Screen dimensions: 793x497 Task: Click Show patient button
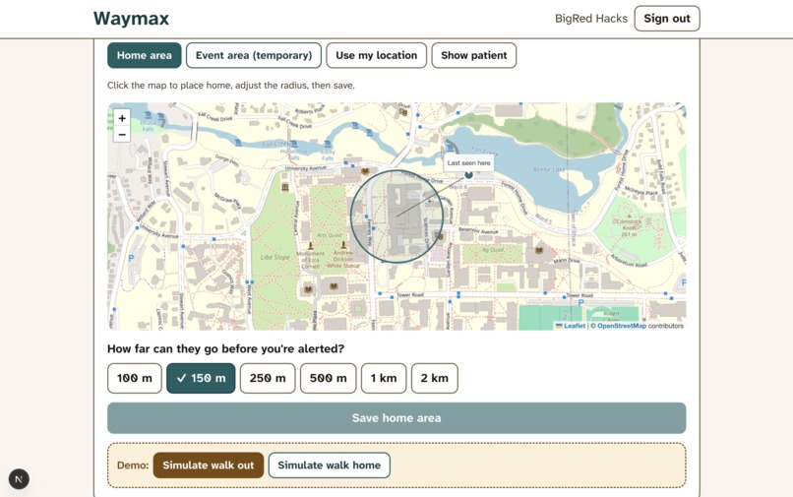[x=474, y=55]
